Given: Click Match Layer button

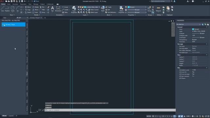Looking at the screenshot, I should [x=93, y=12].
